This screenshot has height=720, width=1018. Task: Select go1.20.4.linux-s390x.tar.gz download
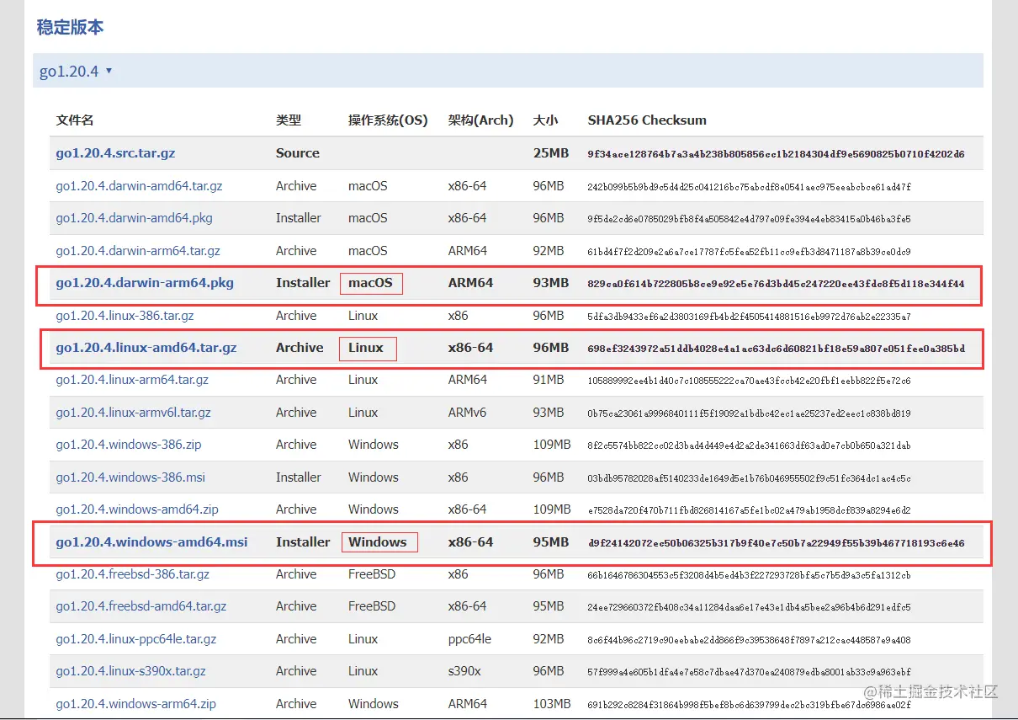coord(130,671)
